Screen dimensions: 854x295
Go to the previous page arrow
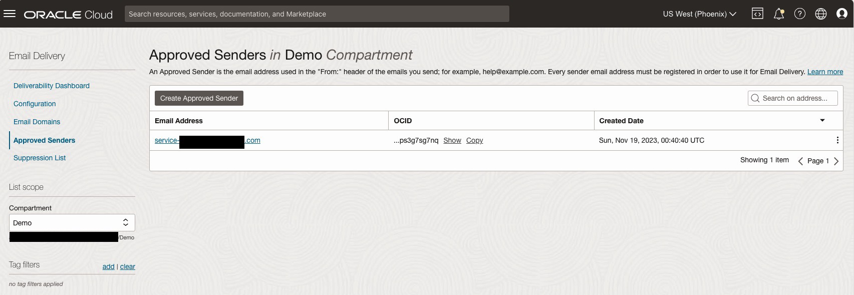point(800,161)
